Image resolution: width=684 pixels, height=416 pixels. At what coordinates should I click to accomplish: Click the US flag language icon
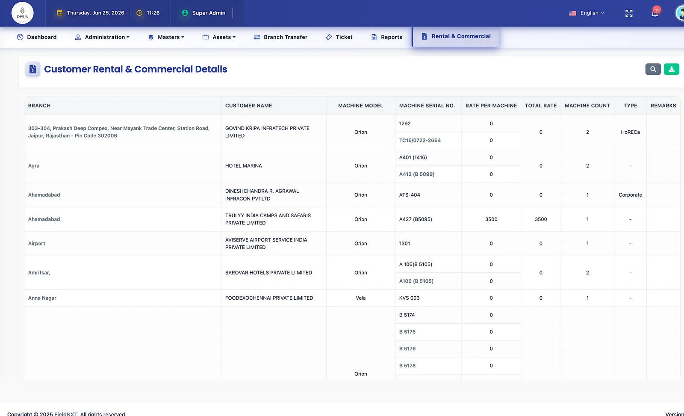click(572, 13)
